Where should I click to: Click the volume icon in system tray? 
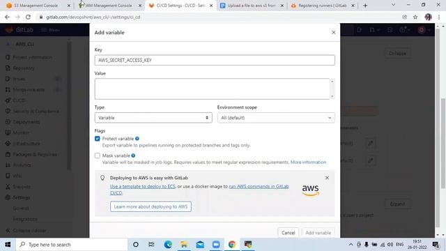390,245
